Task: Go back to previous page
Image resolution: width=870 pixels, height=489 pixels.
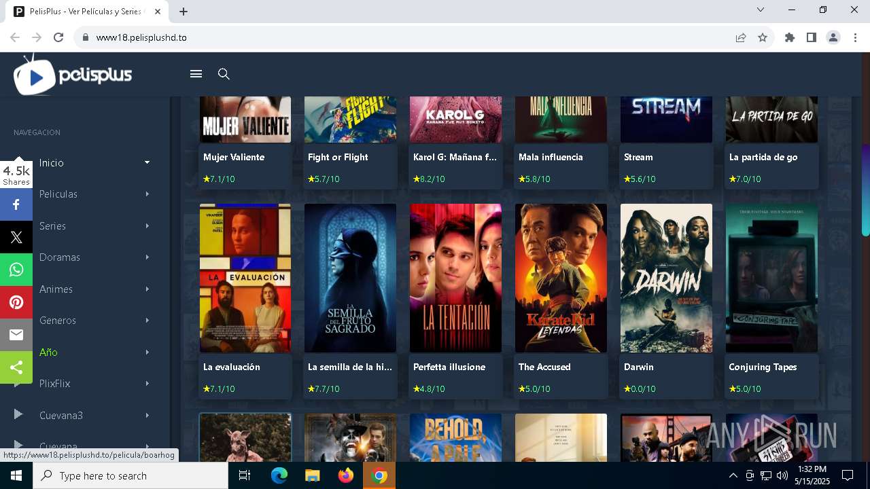Action: click(x=15, y=37)
